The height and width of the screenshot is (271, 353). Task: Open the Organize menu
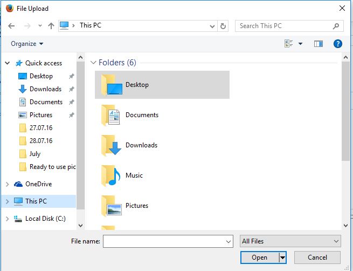[x=27, y=44]
